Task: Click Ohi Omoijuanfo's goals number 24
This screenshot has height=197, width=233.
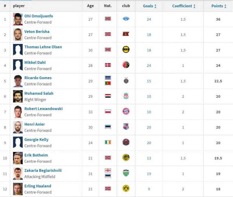Action: tap(149, 19)
